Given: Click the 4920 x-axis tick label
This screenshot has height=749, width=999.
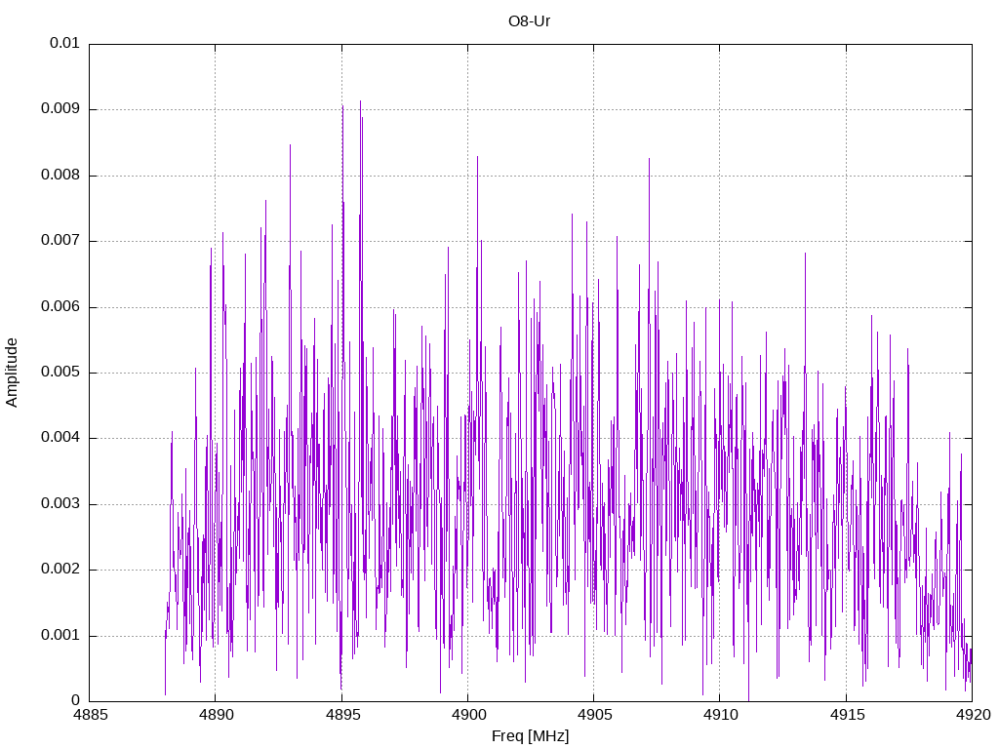Looking at the screenshot, I should [973, 715].
